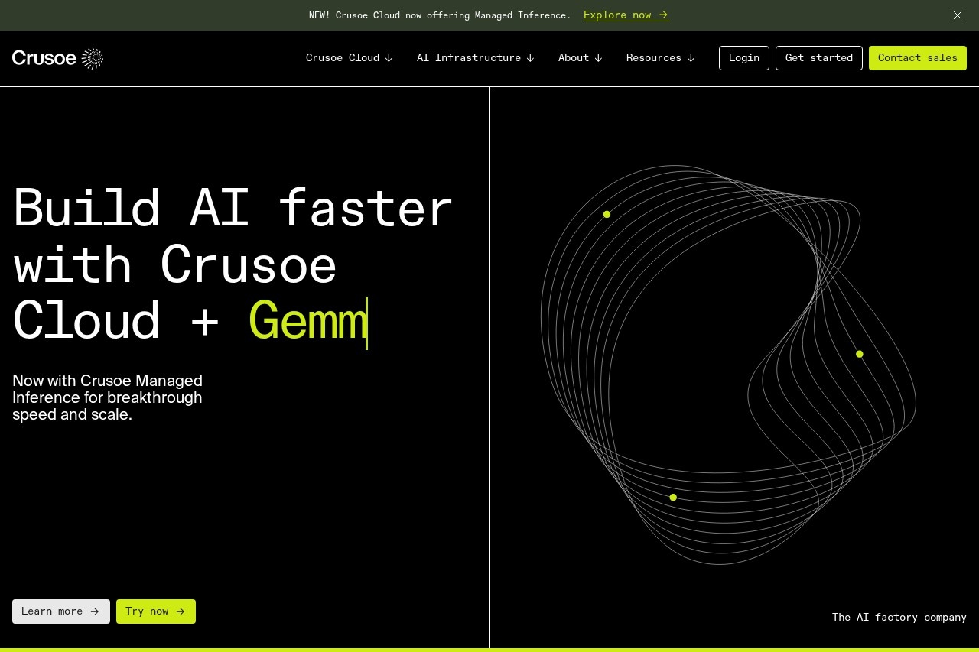Viewport: 979px width, 652px height.
Task: Click the Learn more button
Action: point(61,611)
